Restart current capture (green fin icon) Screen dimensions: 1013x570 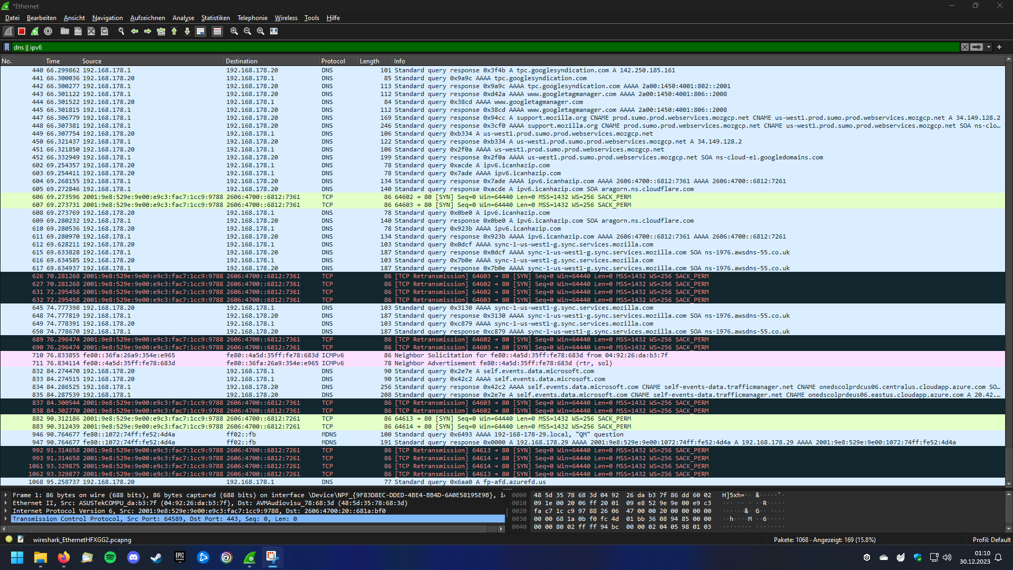click(x=35, y=32)
